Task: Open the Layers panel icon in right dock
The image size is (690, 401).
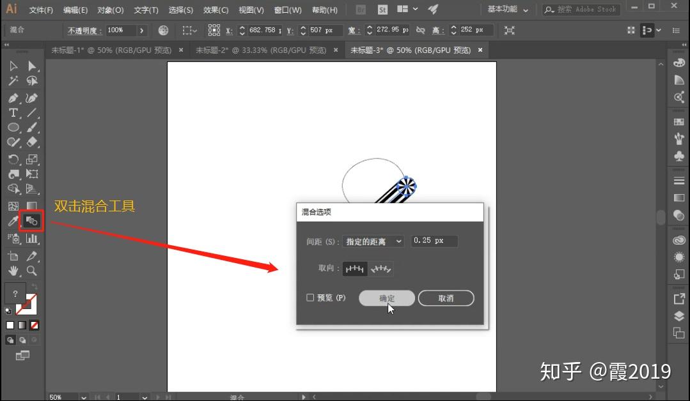Action: coord(679,316)
